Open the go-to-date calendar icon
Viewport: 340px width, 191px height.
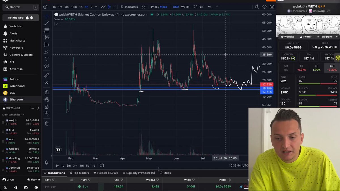pos(102,166)
